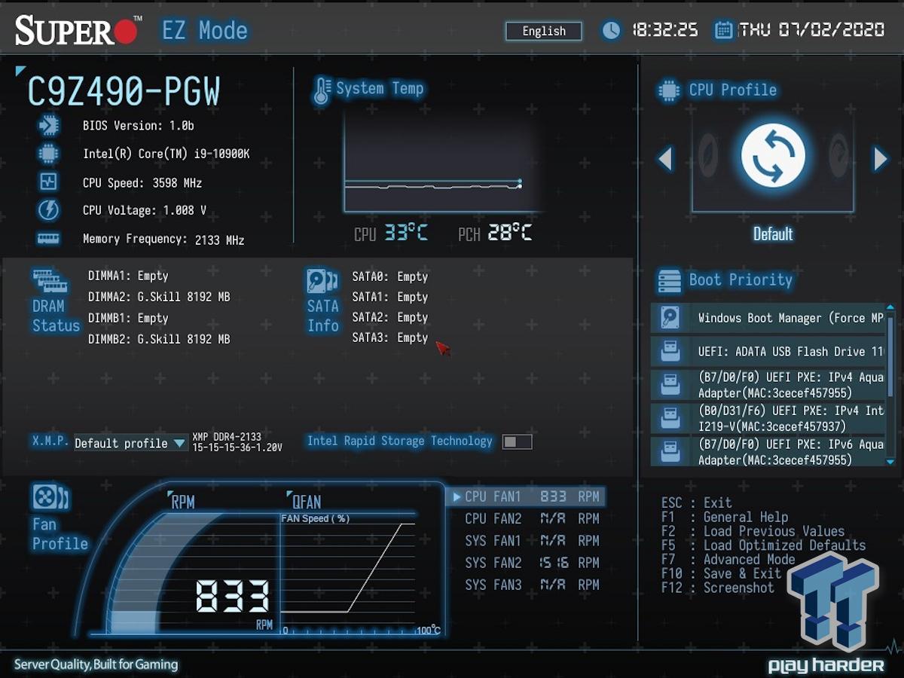Select the dimmed CPU profile left of Default

pos(708,154)
